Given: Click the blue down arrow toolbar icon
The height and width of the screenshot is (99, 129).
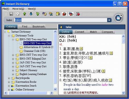Looking at the screenshot, I should pos(31,14).
